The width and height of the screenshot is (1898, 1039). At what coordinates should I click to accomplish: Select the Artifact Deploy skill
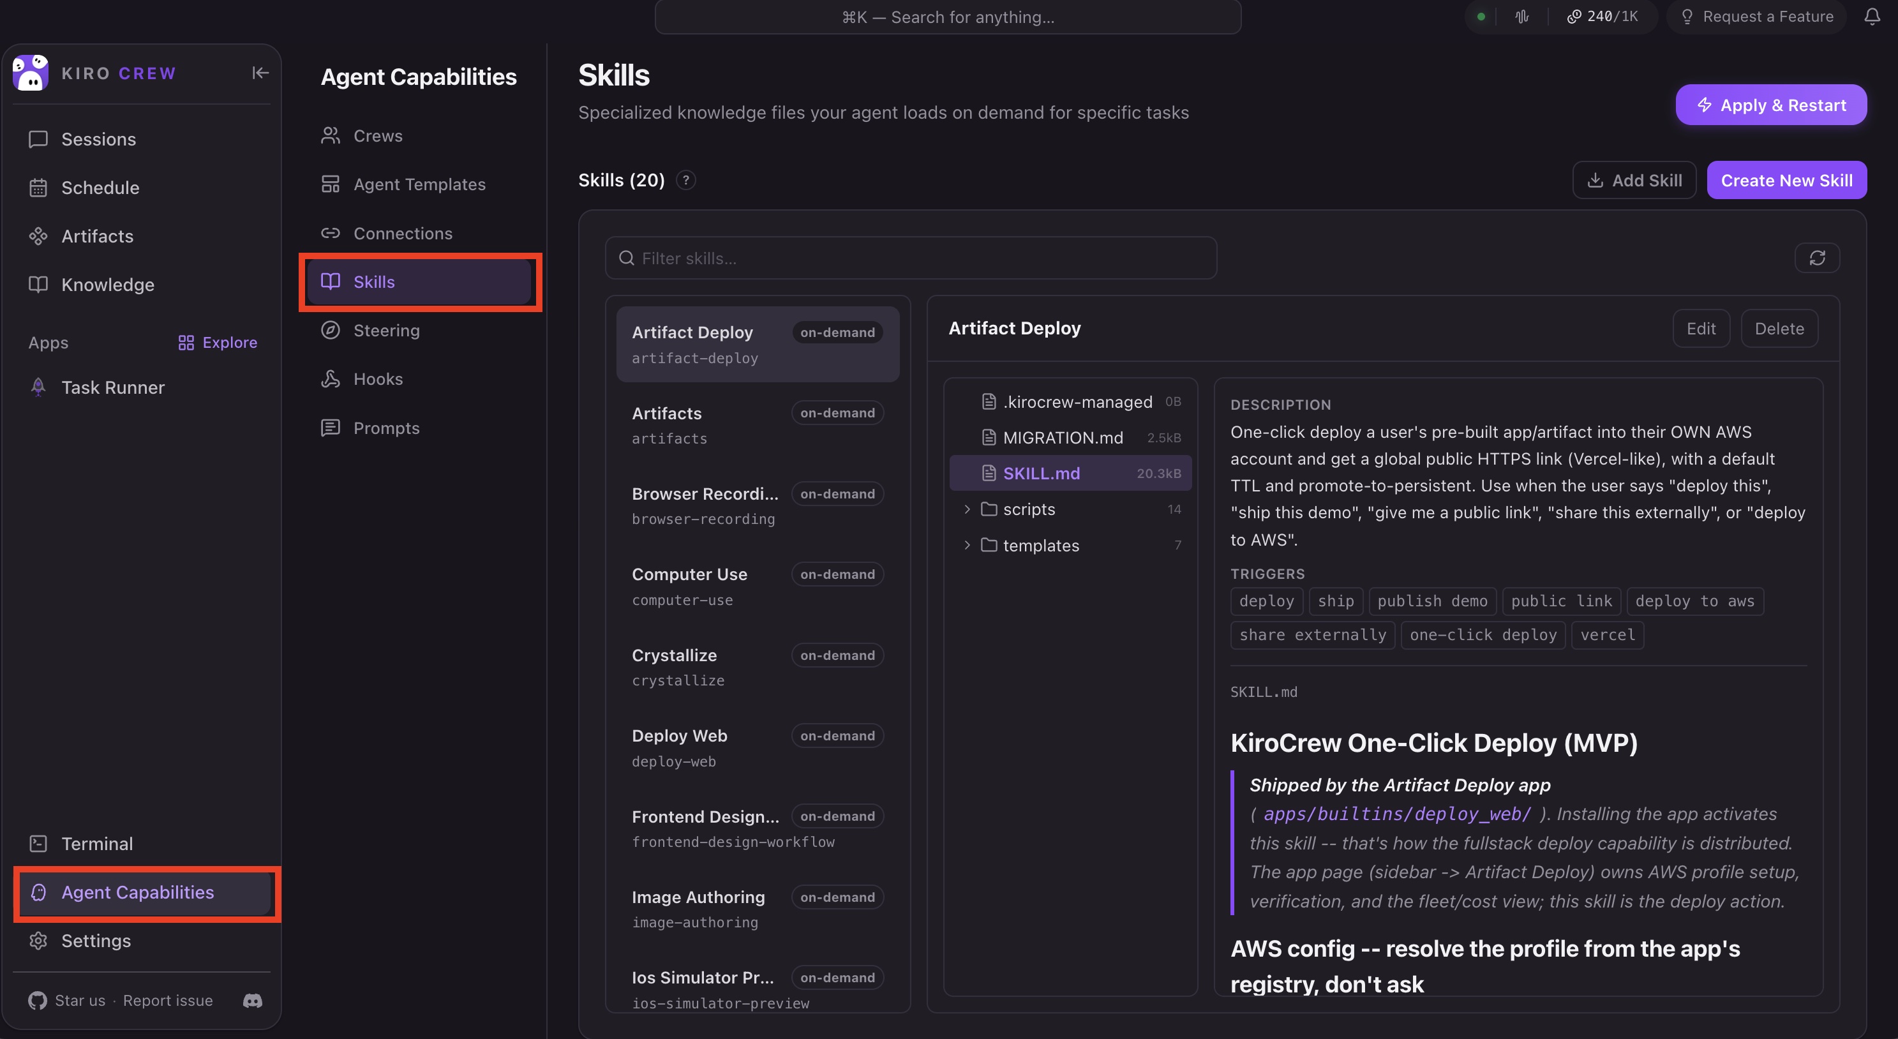[x=758, y=344]
